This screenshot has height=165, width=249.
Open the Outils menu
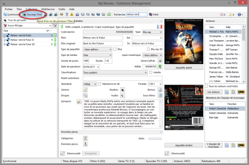[62, 9]
